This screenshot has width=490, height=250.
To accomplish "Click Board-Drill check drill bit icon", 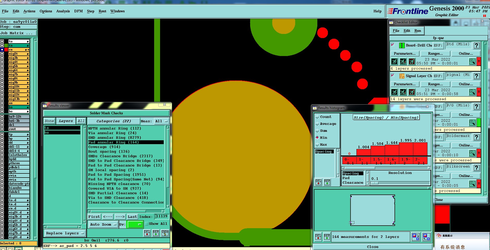I will 402,45.
